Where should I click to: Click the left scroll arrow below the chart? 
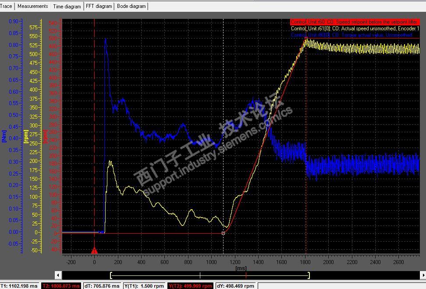click(x=58, y=275)
